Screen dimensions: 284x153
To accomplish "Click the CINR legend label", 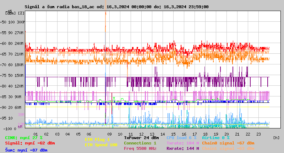I will 24,138.
